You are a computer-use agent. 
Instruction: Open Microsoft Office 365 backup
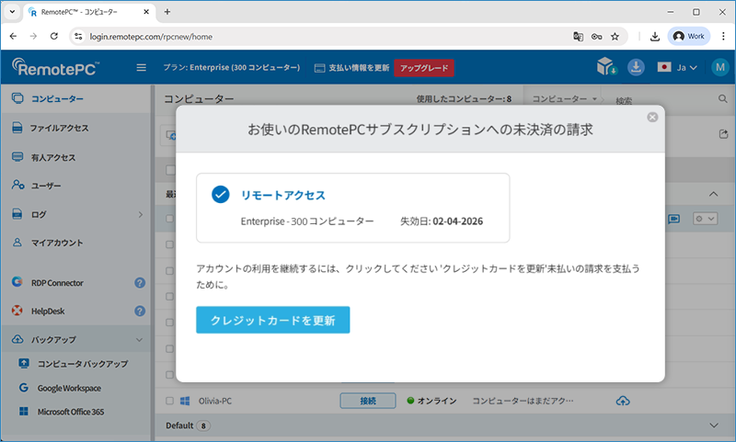pyautogui.click(x=71, y=412)
